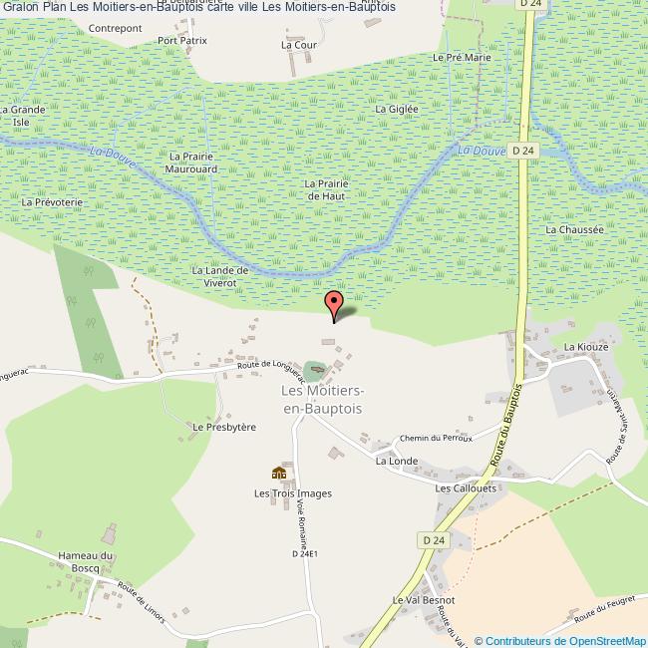The height and width of the screenshot is (648, 648).
Task: Select the La Giglée place name
Action: (397, 109)
